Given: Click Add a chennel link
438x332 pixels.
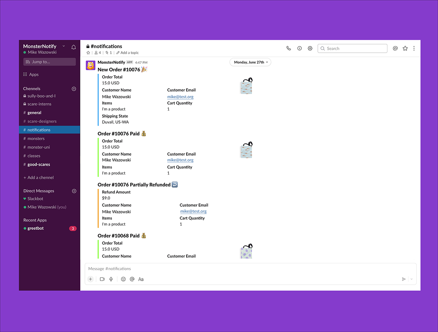Looking at the screenshot, I should (39, 177).
